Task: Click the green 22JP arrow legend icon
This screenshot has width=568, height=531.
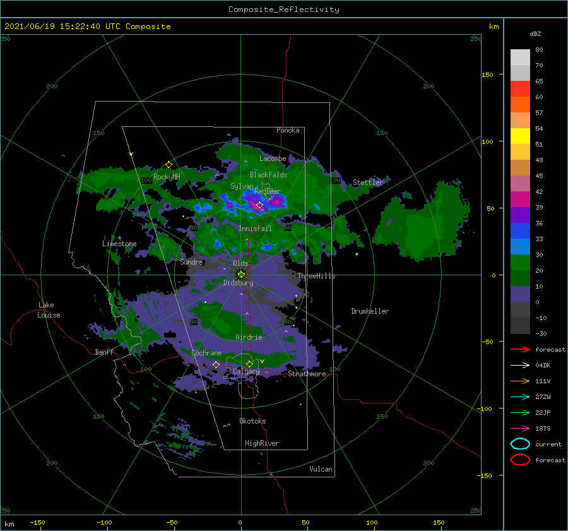Action: pyautogui.click(x=520, y=412)
